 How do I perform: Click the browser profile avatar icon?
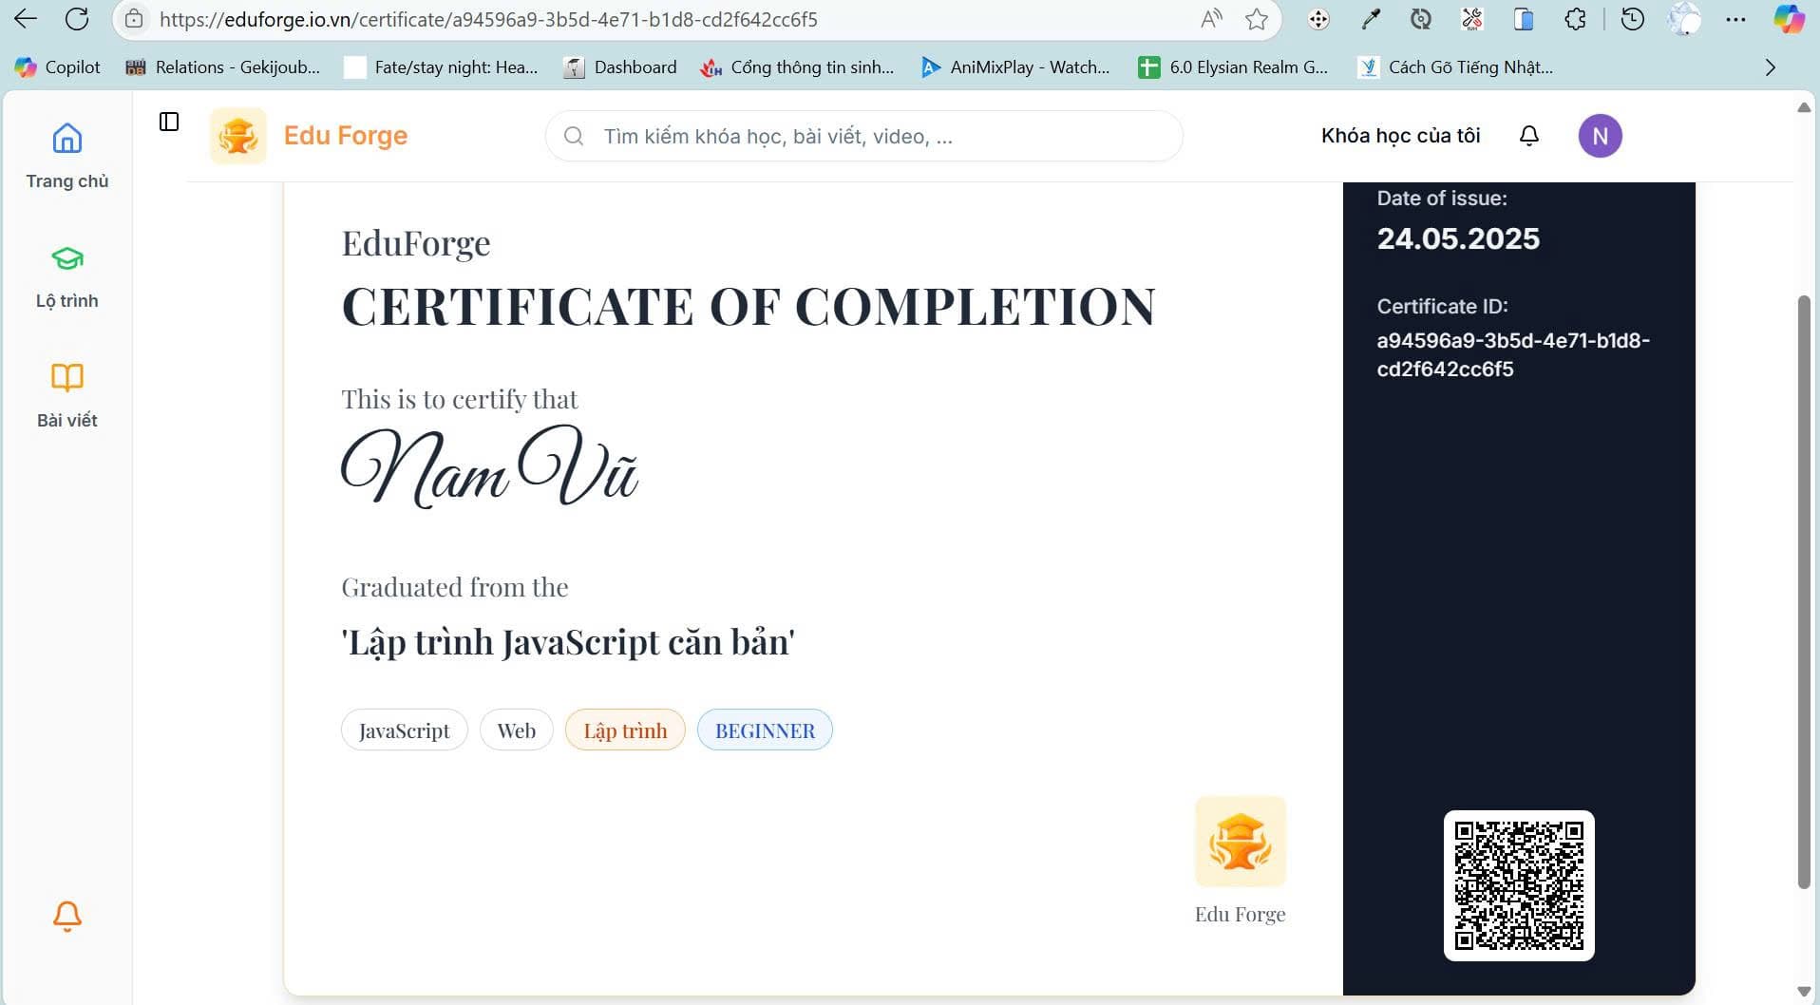point(1684,19)
